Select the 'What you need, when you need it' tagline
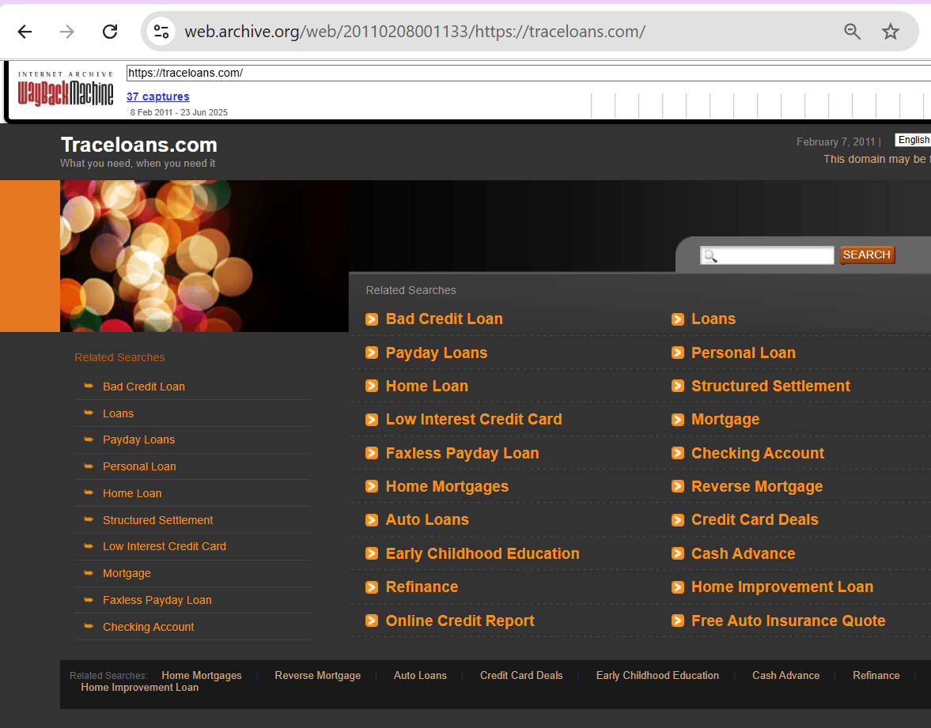Image resolution: width=931 pixels, height=728 pixels. tap(138, 163)
